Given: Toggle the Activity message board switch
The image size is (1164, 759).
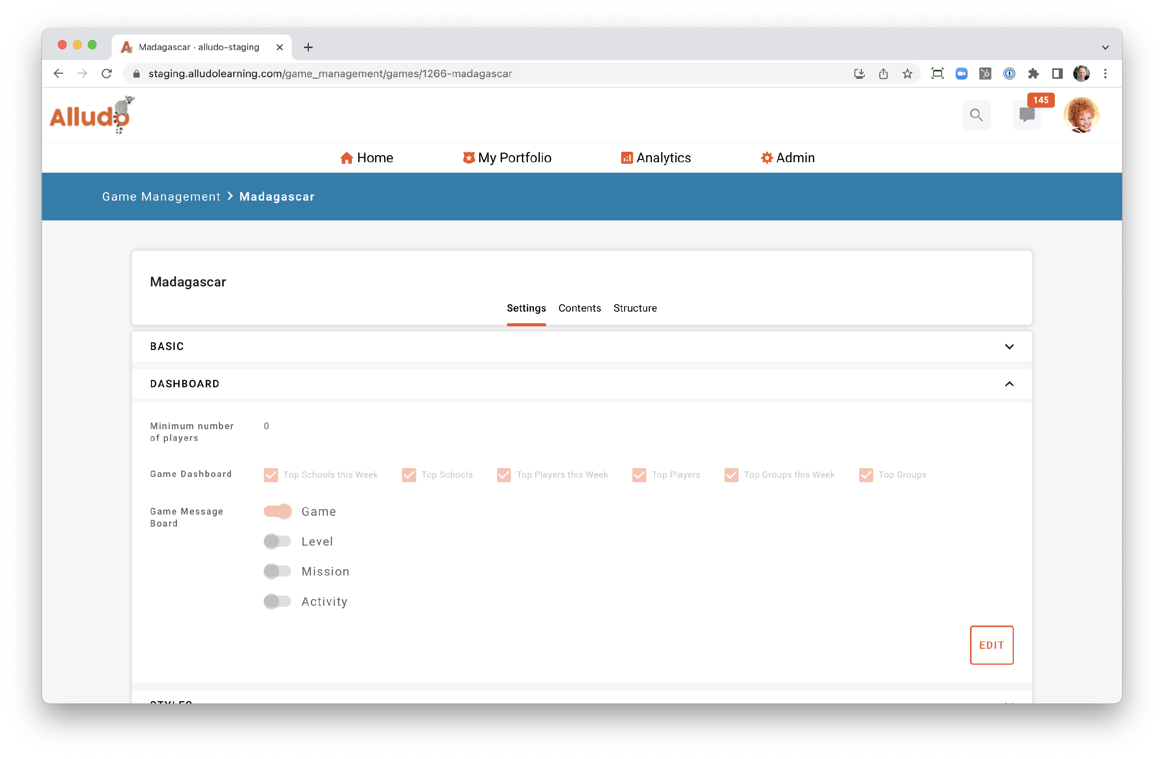Looking at the screenshot, I should (277, 601).
